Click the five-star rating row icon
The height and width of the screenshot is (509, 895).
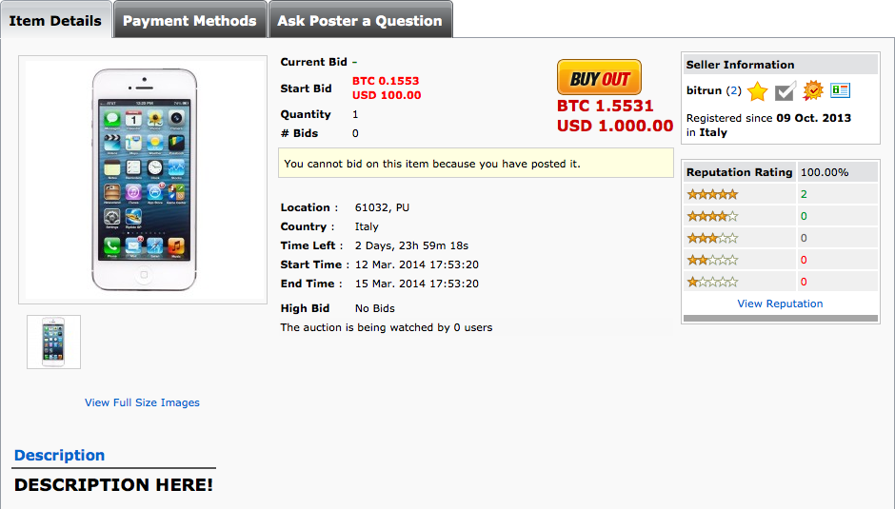click(712, 195)
